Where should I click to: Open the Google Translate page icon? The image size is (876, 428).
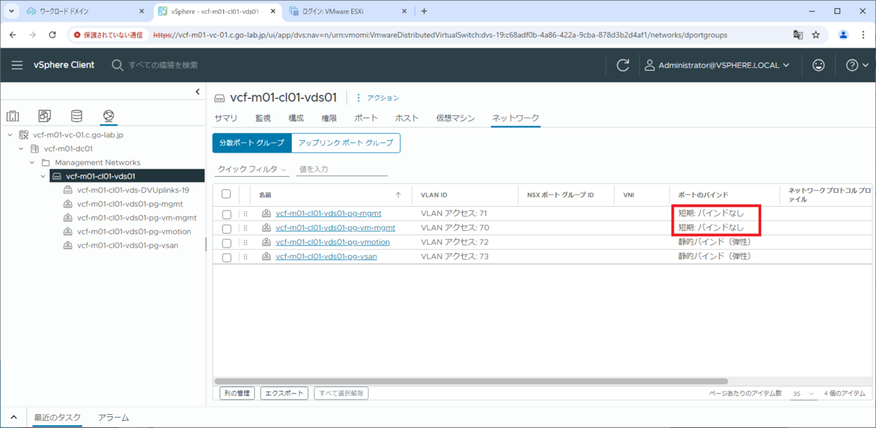pos(798,34)
